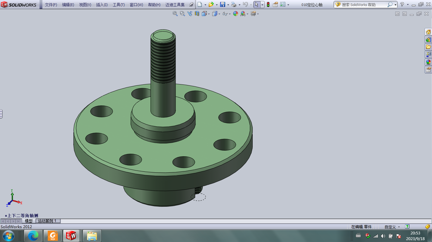432x242 pixels.
Task: Save the document with the floppy disk icon
Action: 223,4
